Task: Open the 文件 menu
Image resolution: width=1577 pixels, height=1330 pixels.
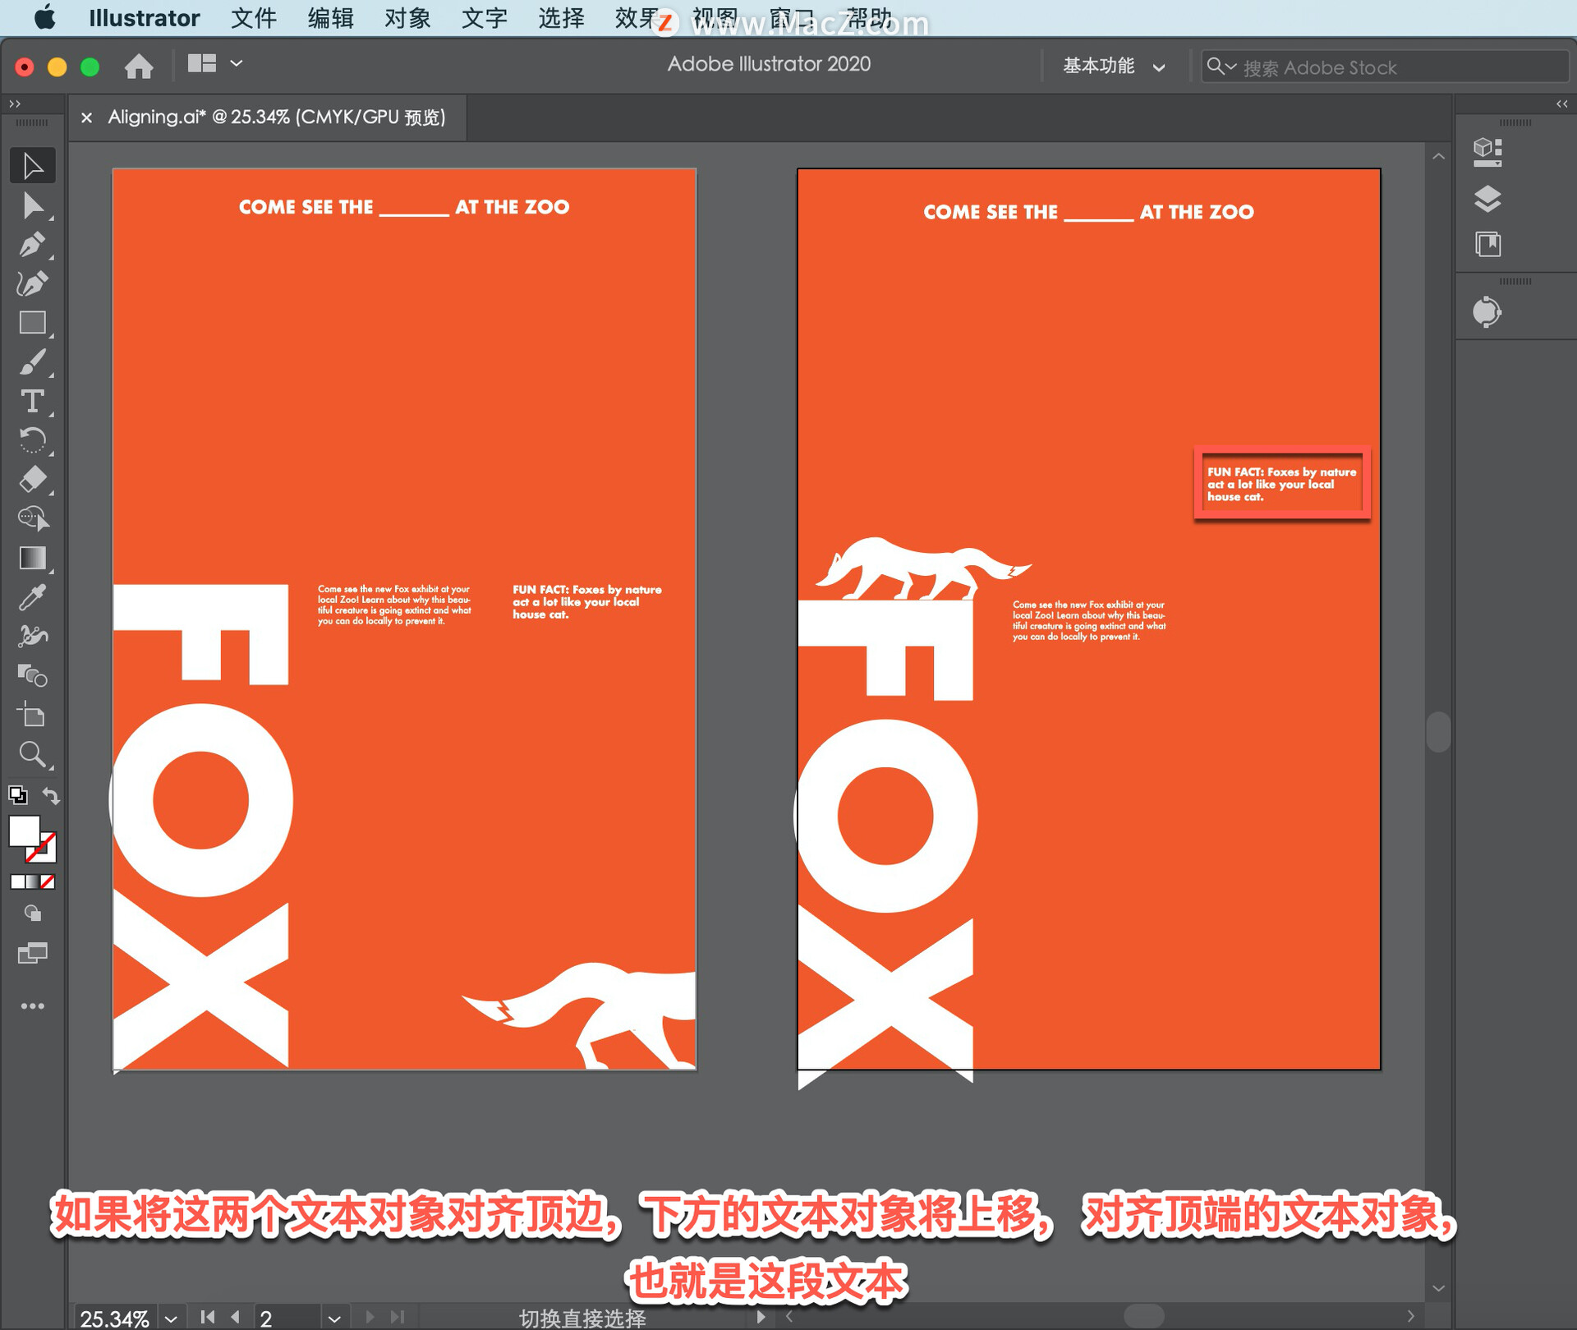Action: [x=253, y=17]
